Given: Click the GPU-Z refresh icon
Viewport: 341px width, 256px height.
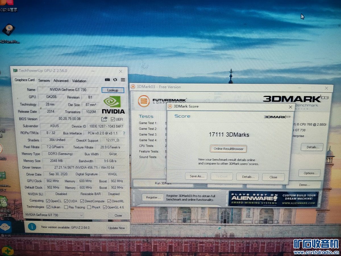Looking at the screenshot, I should [115, 80].
